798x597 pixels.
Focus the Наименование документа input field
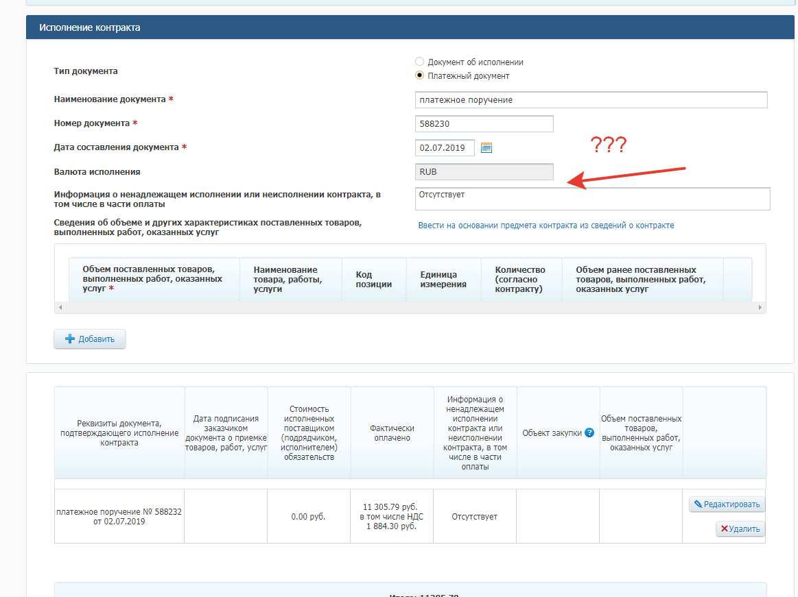click(591, 100)
